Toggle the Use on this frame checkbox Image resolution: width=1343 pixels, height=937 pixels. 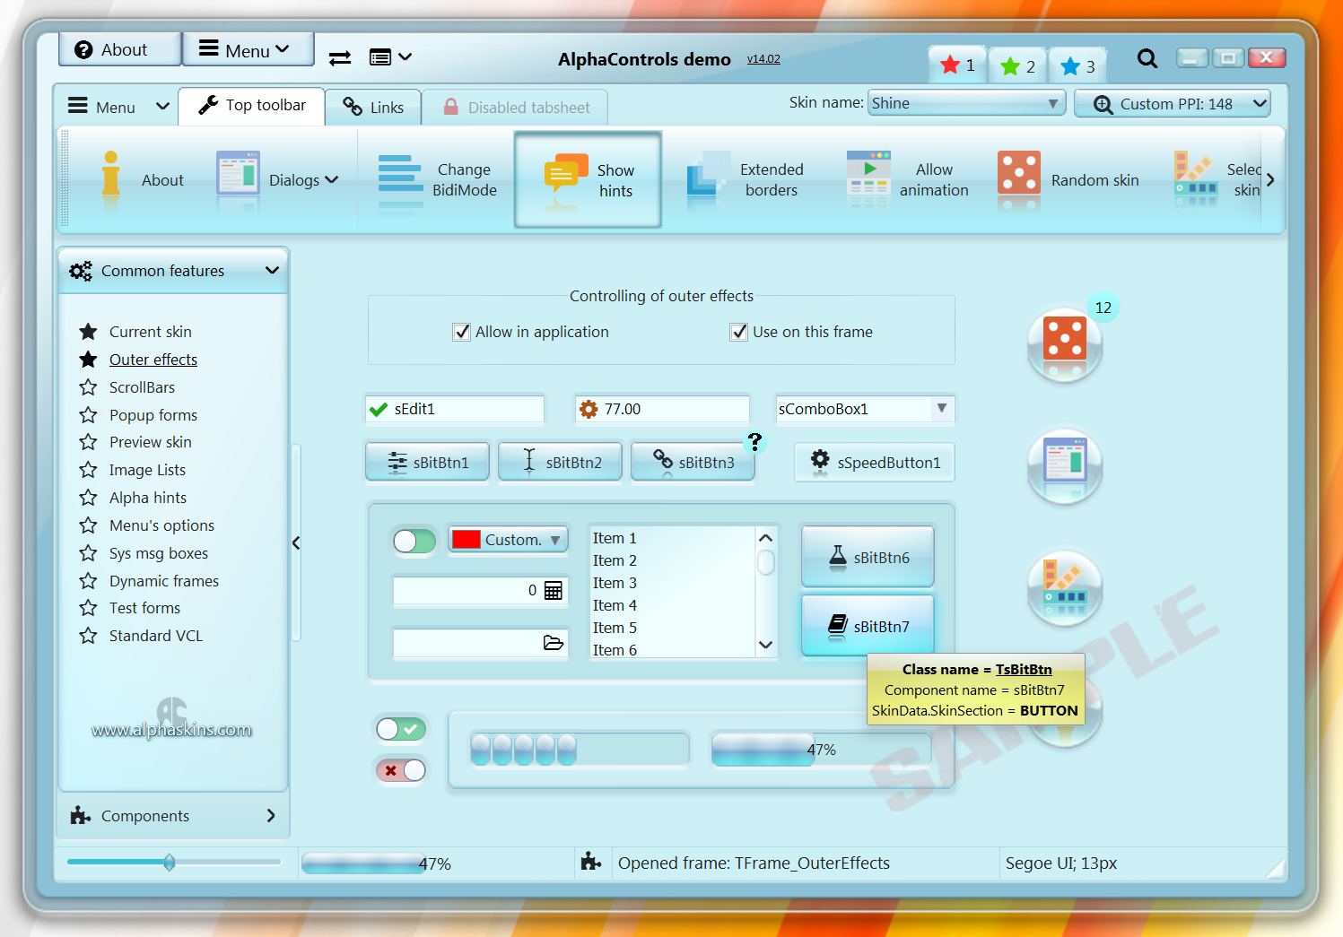[739, 332]
